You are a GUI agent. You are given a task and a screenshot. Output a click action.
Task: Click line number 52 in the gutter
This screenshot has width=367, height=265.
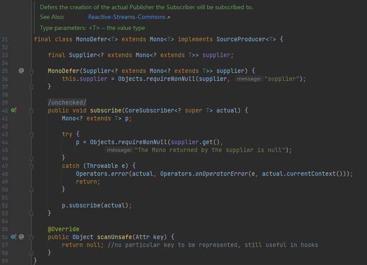5,205
